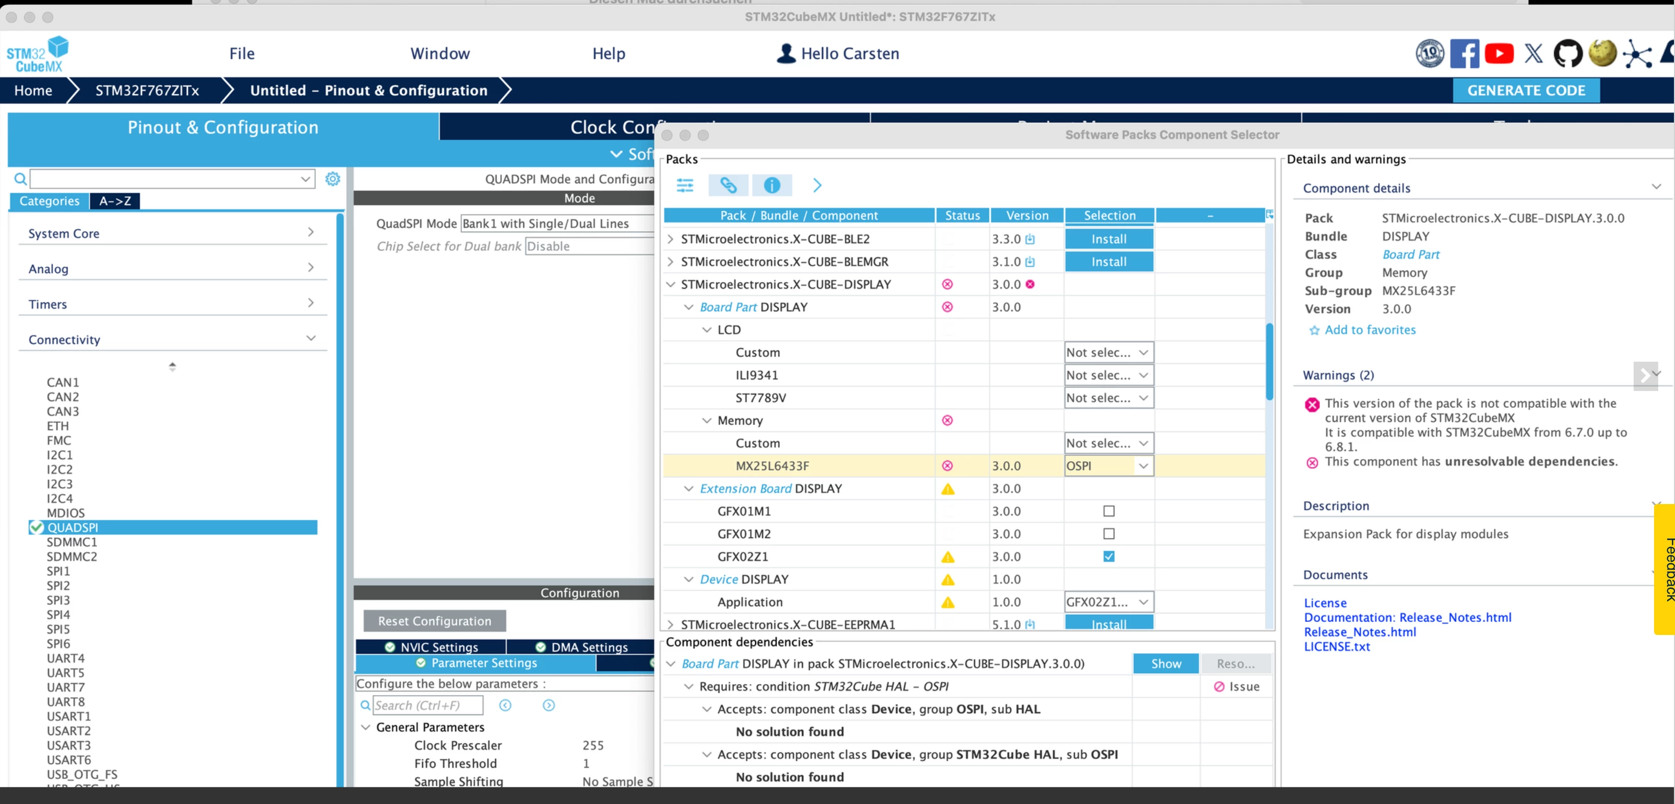Collapse the STMicroelectronics.X-CUBE-DISPLAY pack
This screenshot has height=804, width=1675.
670,285
